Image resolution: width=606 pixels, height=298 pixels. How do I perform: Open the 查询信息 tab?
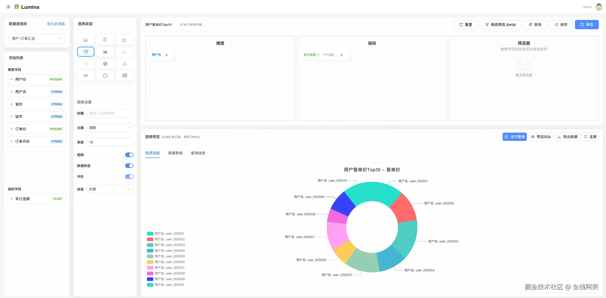point(198,153)
